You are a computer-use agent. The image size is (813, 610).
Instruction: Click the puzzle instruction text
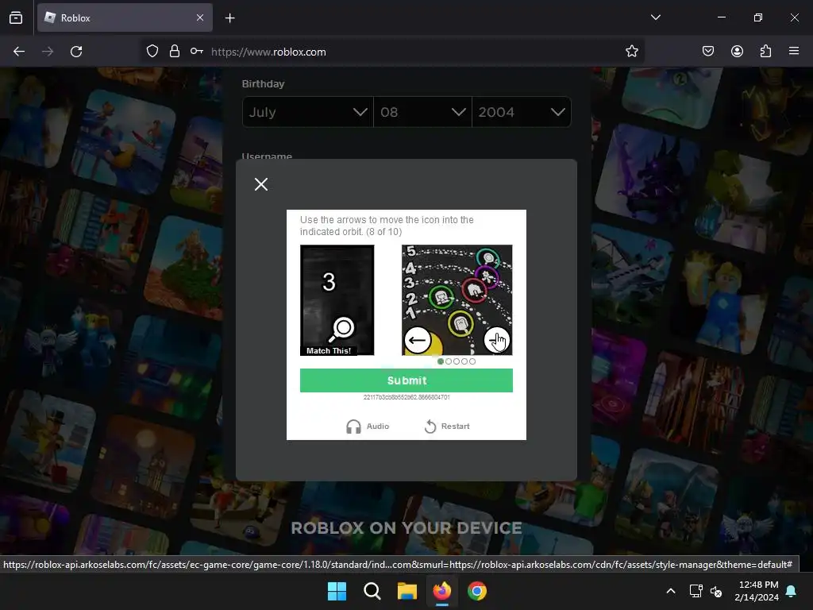coord(387,226)
